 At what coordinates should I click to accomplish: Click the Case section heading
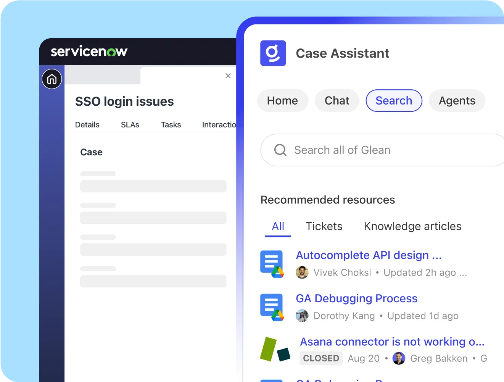pos(92,152)
